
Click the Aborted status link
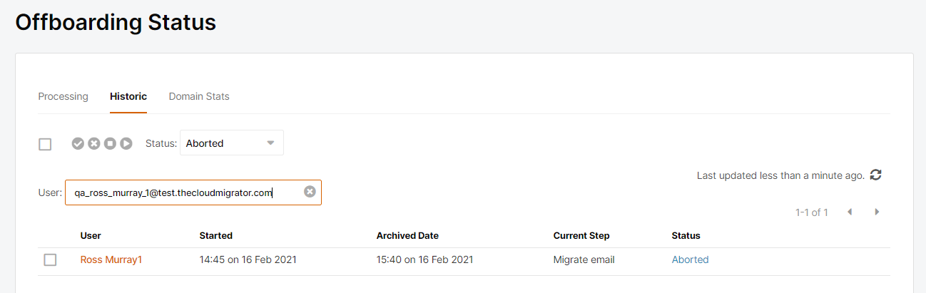[690, 259]
